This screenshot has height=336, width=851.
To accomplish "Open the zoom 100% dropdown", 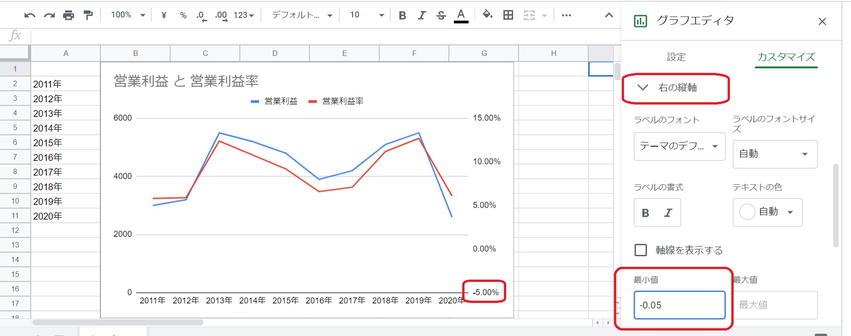I will click(128, 15).
